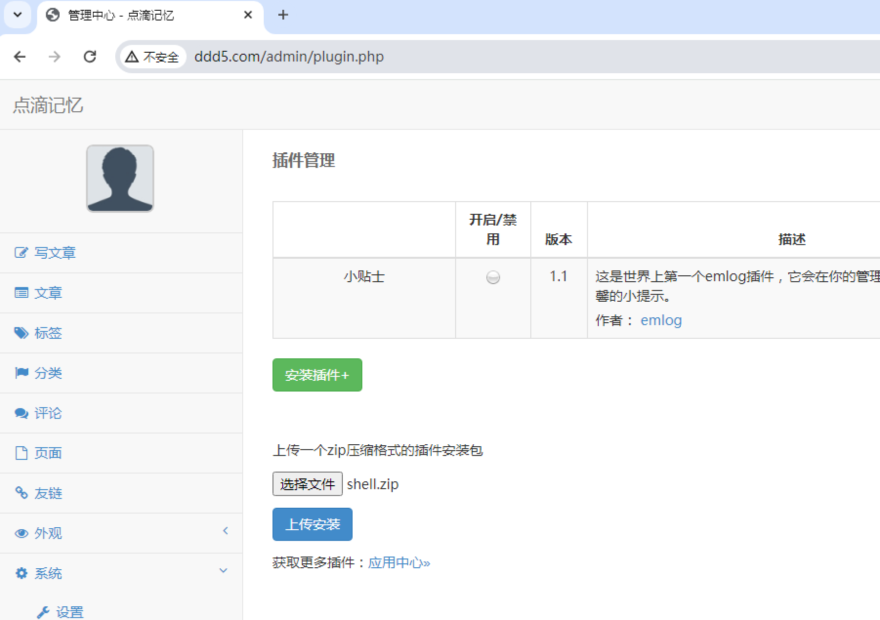Click the speech bubble icon beside 评论
Screen dimensions: 880x620
pyautogui.click(x=21, y=413)
